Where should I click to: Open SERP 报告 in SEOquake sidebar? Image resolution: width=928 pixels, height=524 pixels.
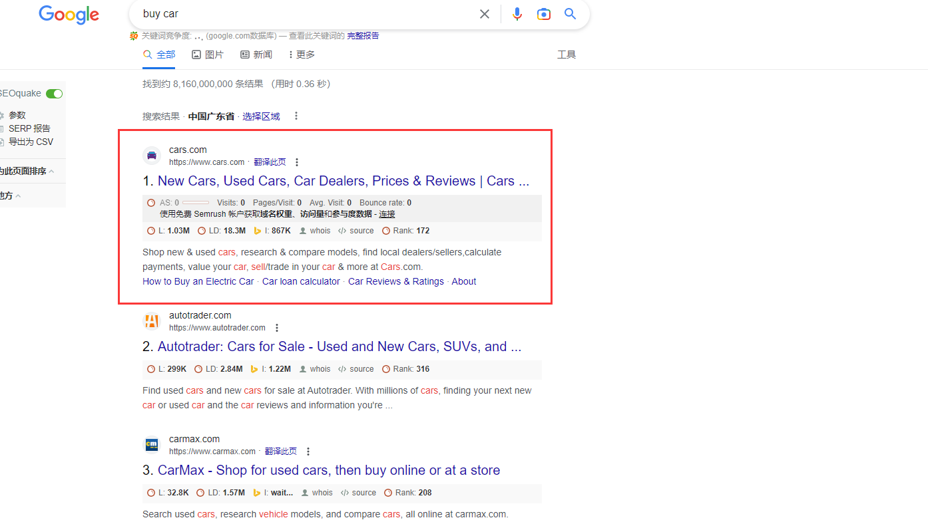[29, 128]
